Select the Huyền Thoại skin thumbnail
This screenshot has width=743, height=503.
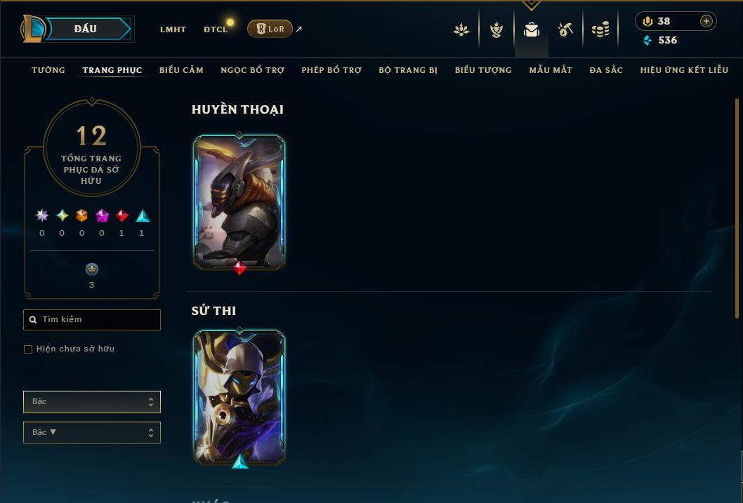(239, 202)
